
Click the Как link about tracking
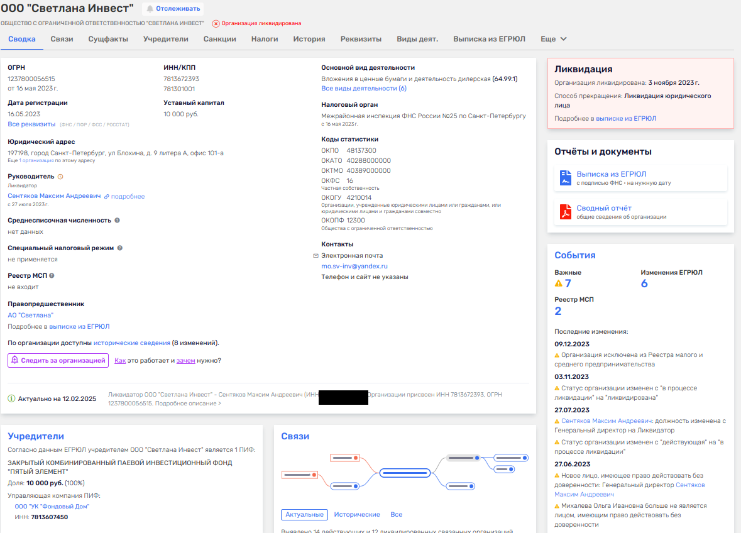tap(120, 361)
